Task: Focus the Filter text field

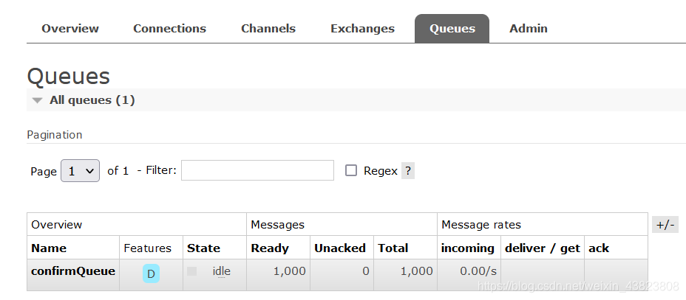Action: pos(257,171)
